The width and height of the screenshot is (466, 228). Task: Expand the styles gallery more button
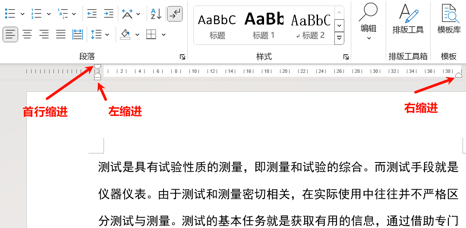(x=339, y=39)
